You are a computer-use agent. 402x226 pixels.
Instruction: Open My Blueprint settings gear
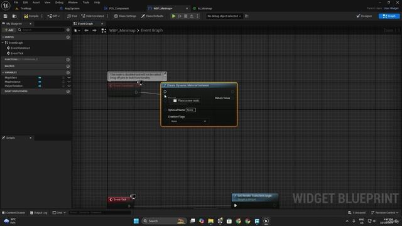coord(68,30)
